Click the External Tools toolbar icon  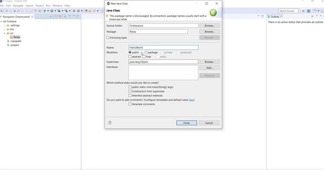point(66,11)
